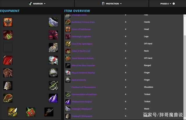Select the helmet icon in Equipment panel
This screenshot has width=186, height=120.
click(8, 22)
